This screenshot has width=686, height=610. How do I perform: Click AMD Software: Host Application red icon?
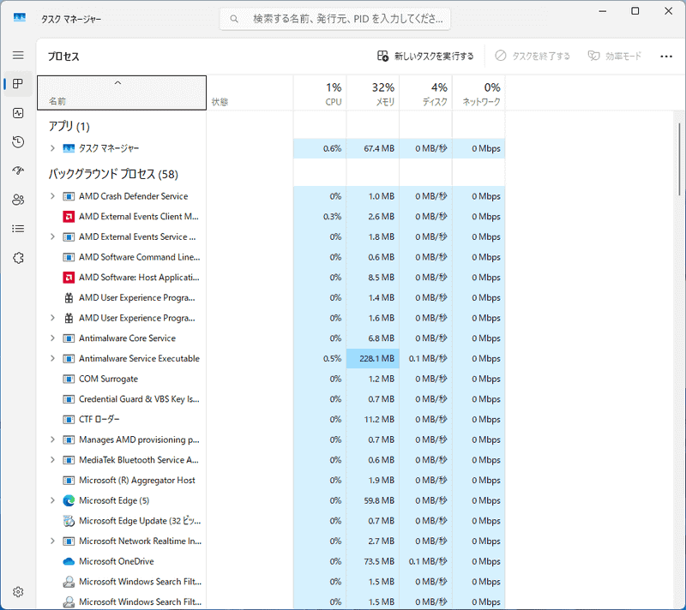[x=69, y=277]
